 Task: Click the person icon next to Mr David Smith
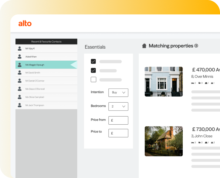pyautogui.click(x=19, y=73)
